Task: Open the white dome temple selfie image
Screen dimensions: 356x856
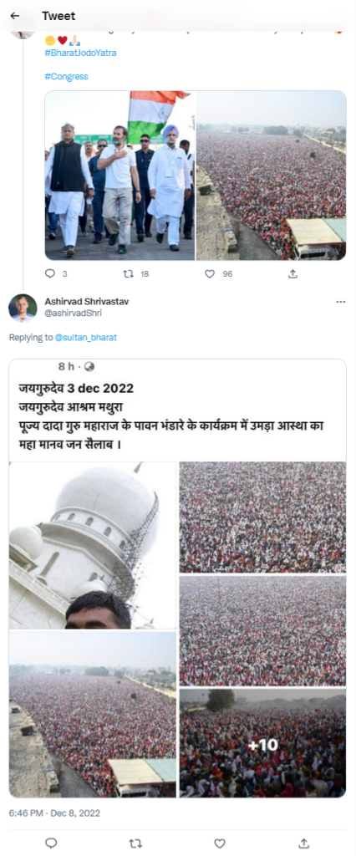Action: (x=92, y=545)
